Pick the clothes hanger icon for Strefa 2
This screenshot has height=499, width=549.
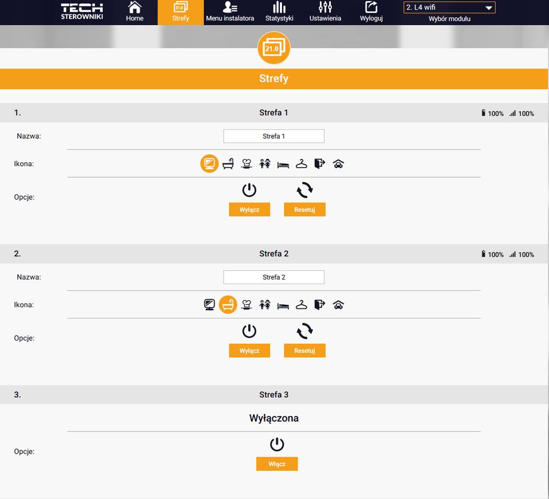click(x=301, y=305)
